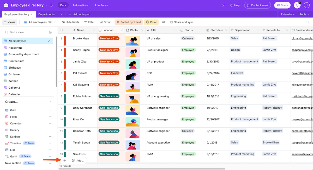
Task: Click the plus icon to add a new record
Action: (65, 160)
